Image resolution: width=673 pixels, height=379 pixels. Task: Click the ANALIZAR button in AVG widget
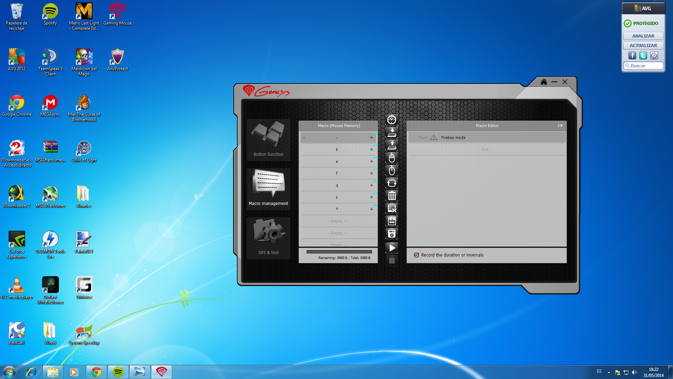coord(643,36)
